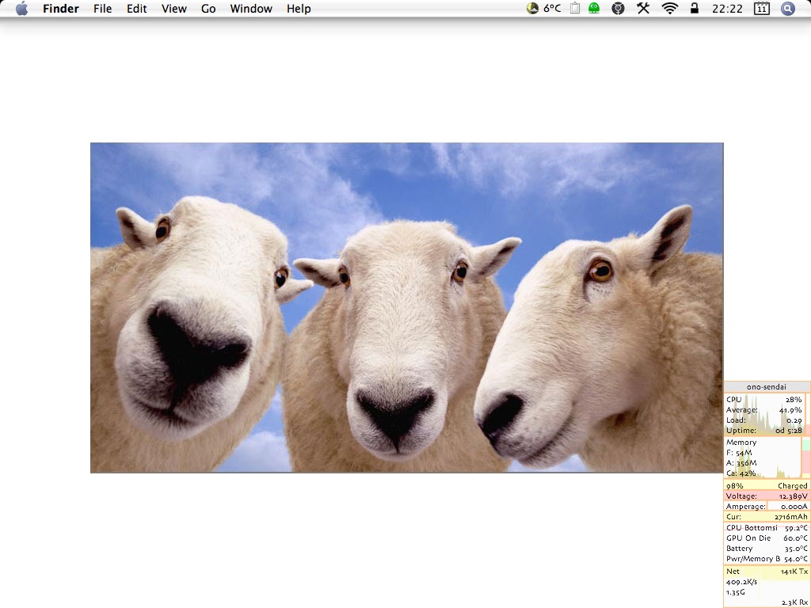Open Spotlight search magnifier
This screenshot has height=608, width=811.
pyautogui.click(x=788, y=8)
